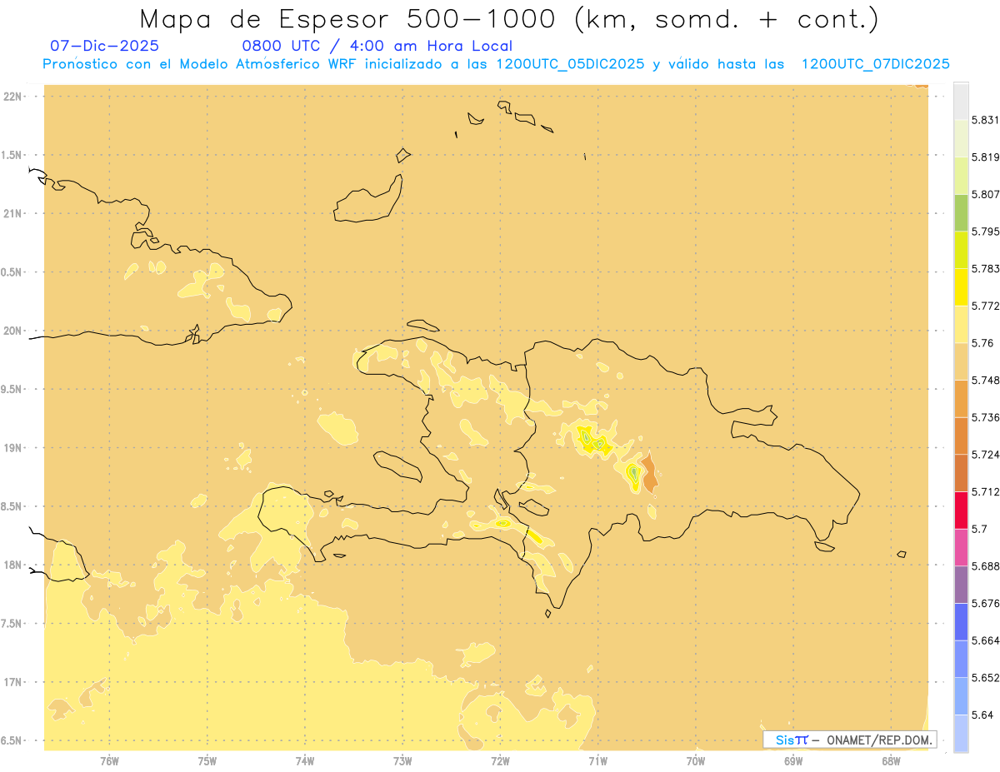The height and width of the screenshot is (772, 1000).
Task: Select the '75W' longitude label
Action: tap(207, 761)
